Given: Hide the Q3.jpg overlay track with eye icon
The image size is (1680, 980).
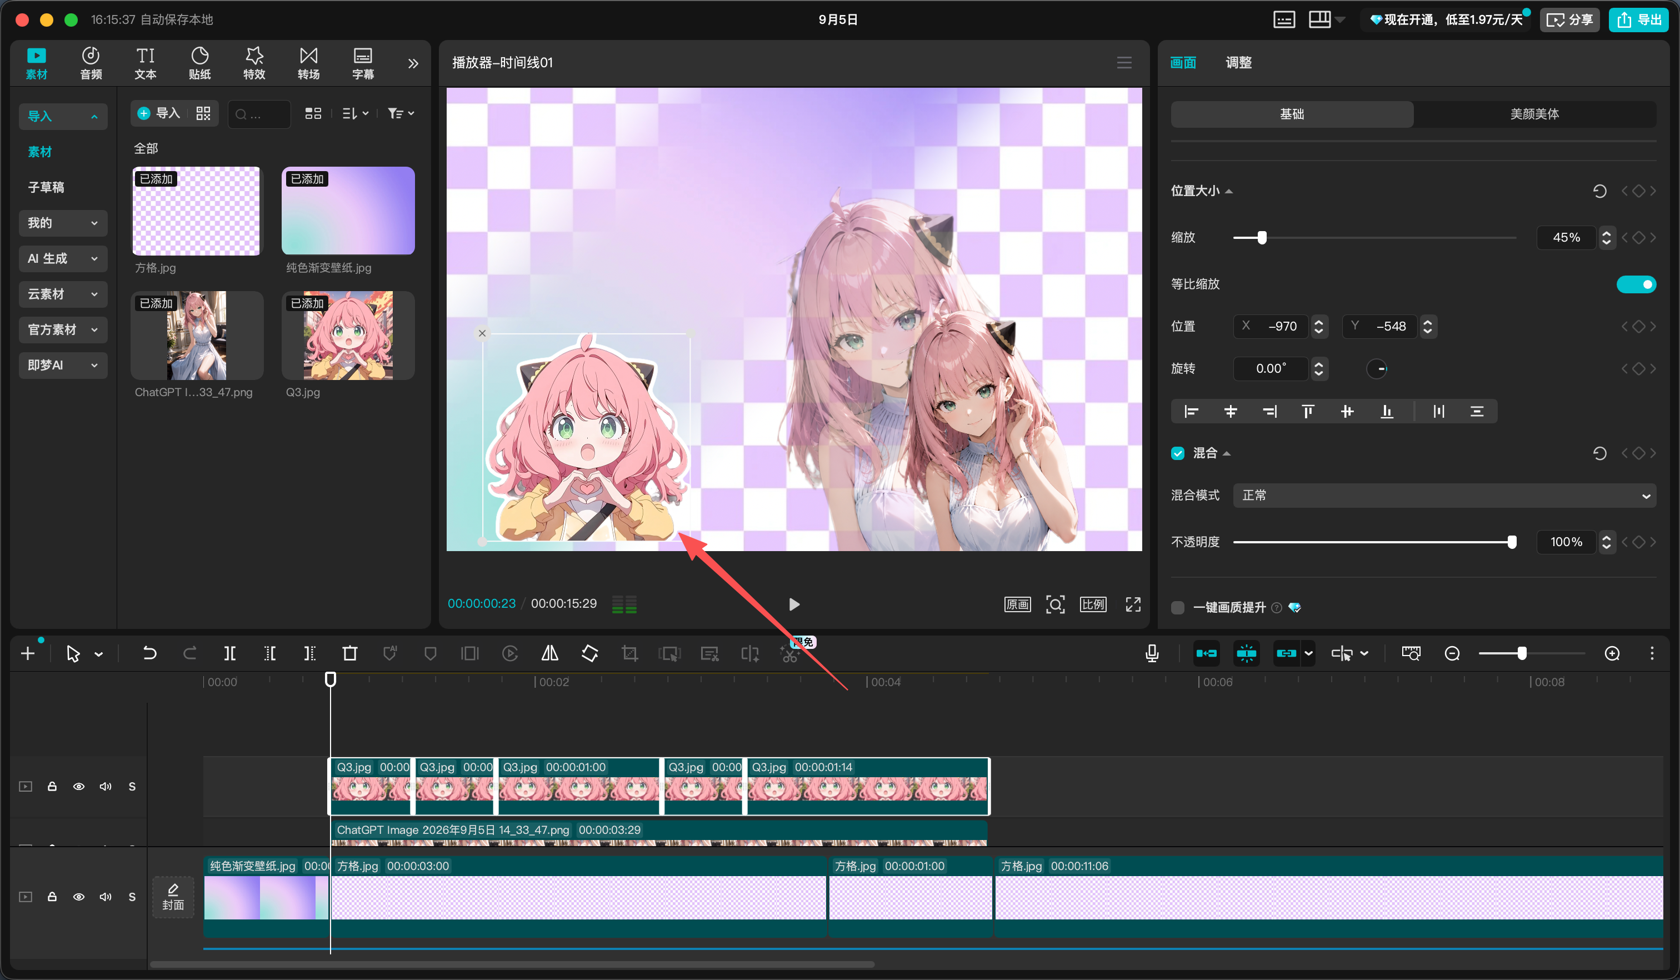Looking at the screenshot, I should point(79,787).
